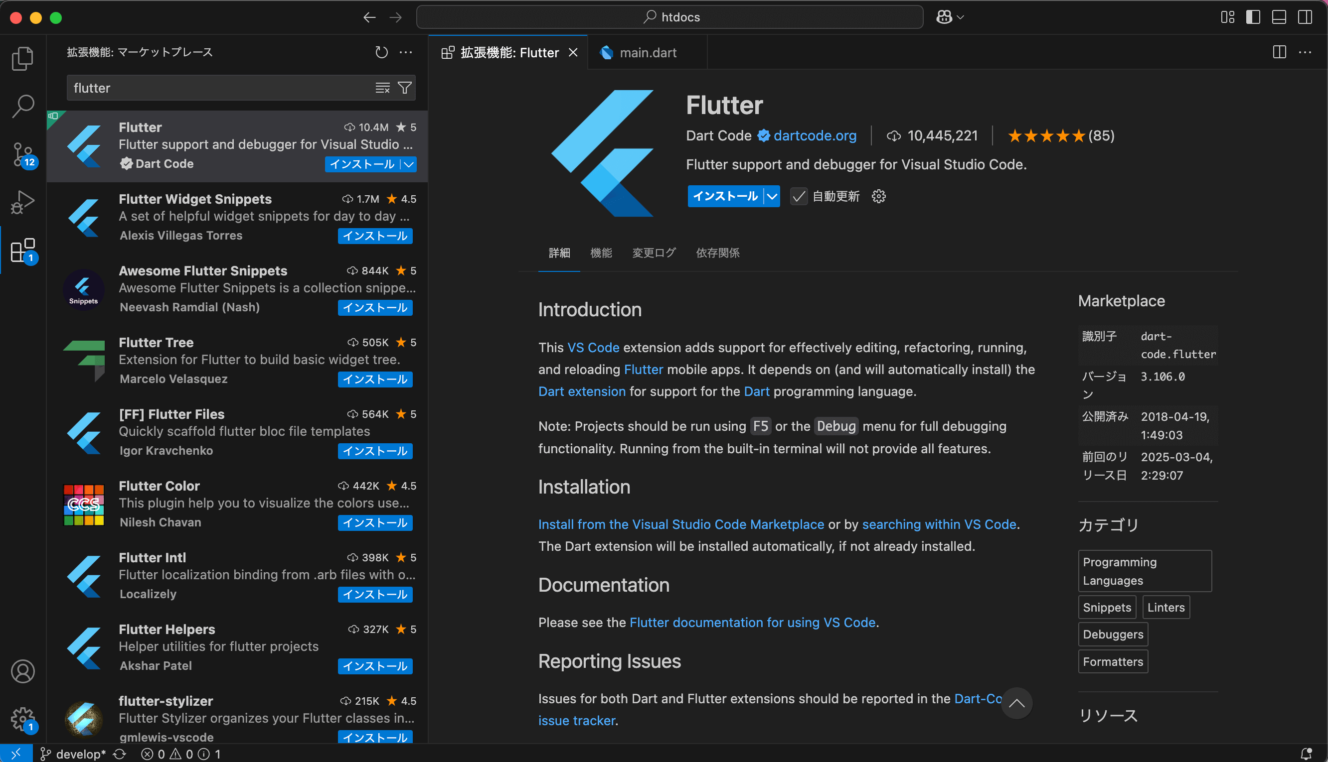Image resolution: width=1328 pixels, height=762 pixels.
Task: Install the Flutter Intl extension
Action: [x=375, y=595]
